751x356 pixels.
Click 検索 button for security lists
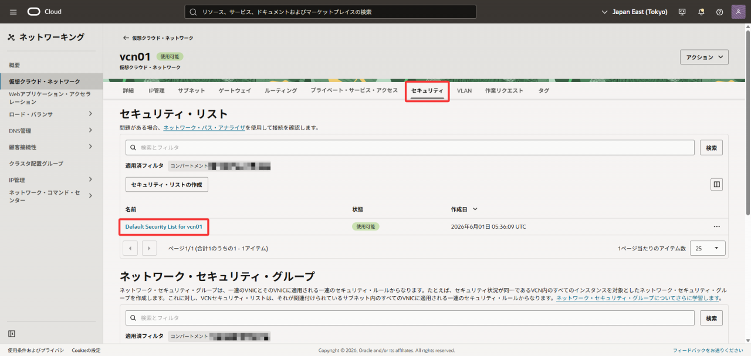(711, 148)
